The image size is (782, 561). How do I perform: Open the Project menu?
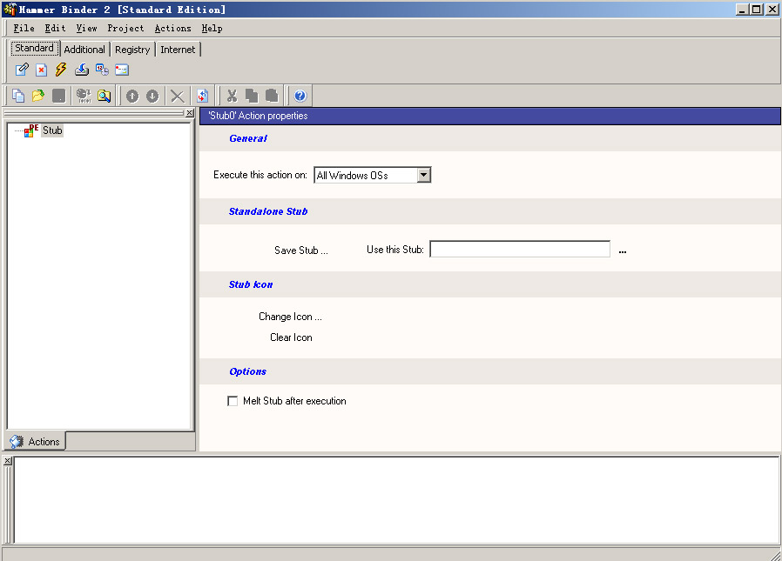point(125,29)
